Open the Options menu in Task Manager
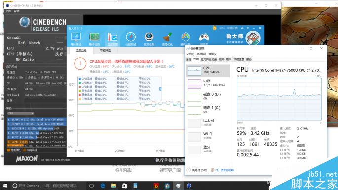This screenshot has height=190, width=338. (x=201, y=54)
